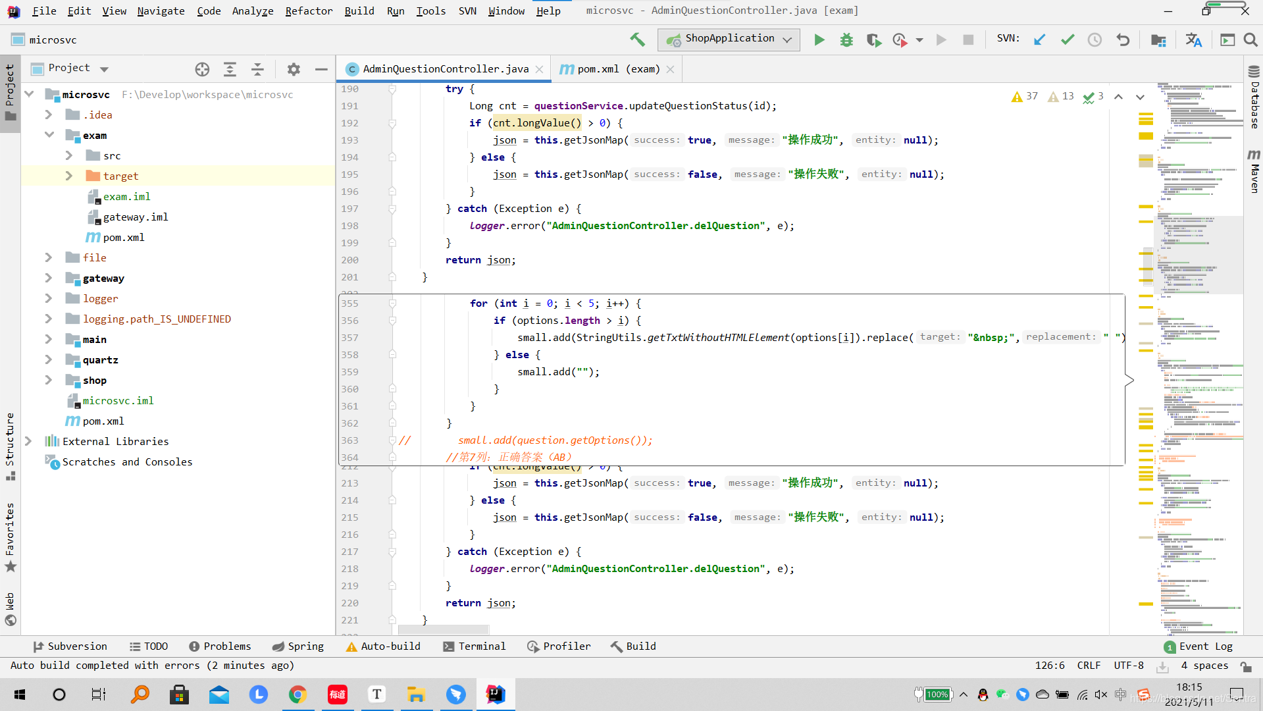The image size is (1263, 711).
Task: Run with coverage shield icon
Action: click(873, 40)
